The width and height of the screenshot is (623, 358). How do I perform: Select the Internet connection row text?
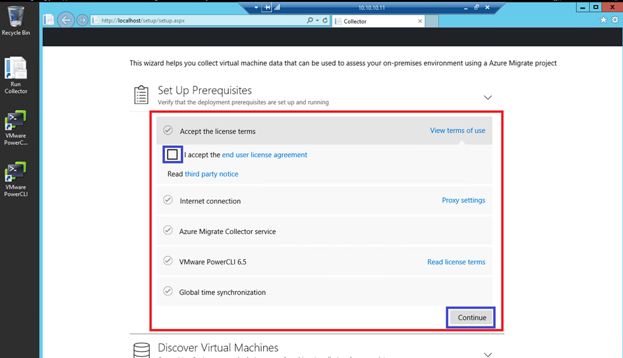(210, 201)
